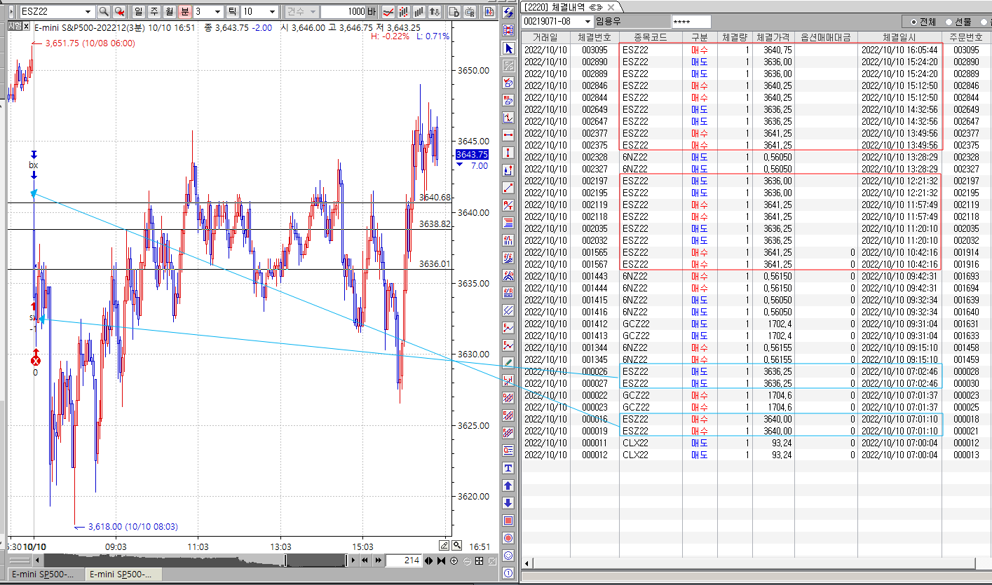Select the 전체 radio button
This screenshot has width=992, height=585.
[x=912, y=22]
